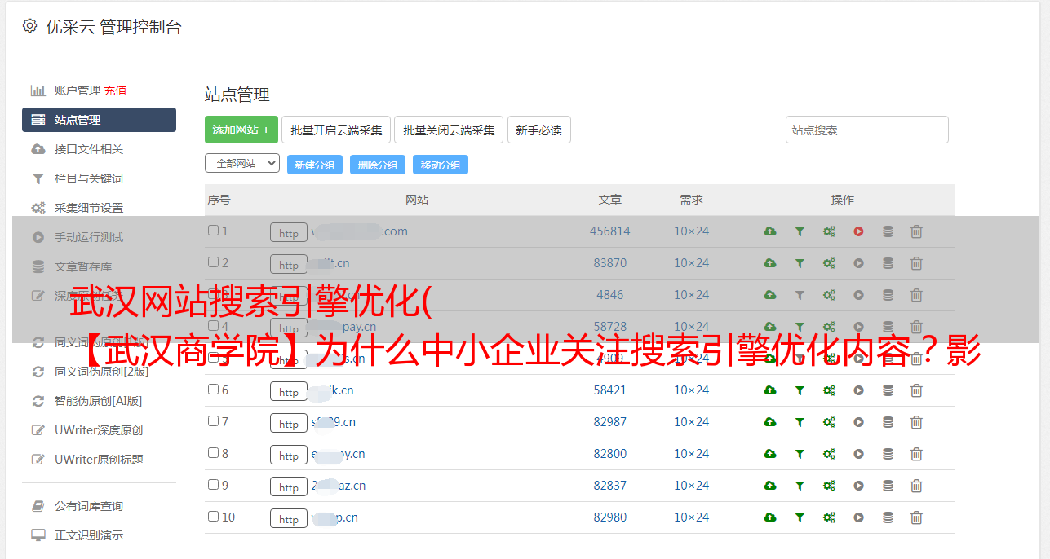Screen dimensions: 1050x559
Task: Open UWriter深度原创 sidebar item
Action: [99, 430]
